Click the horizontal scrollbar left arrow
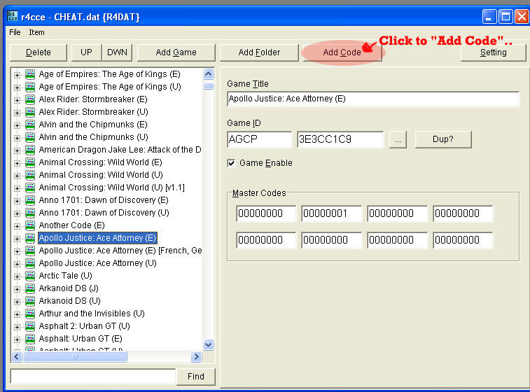 click(x=18, y=356)
